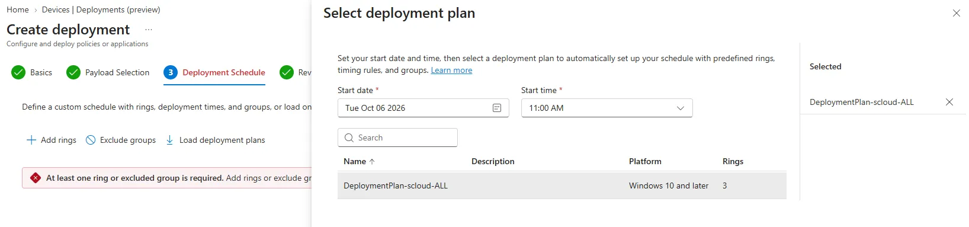Screen dimensions: 969x227
Task: Sort by the Platform column header
Action: point(645,161)
